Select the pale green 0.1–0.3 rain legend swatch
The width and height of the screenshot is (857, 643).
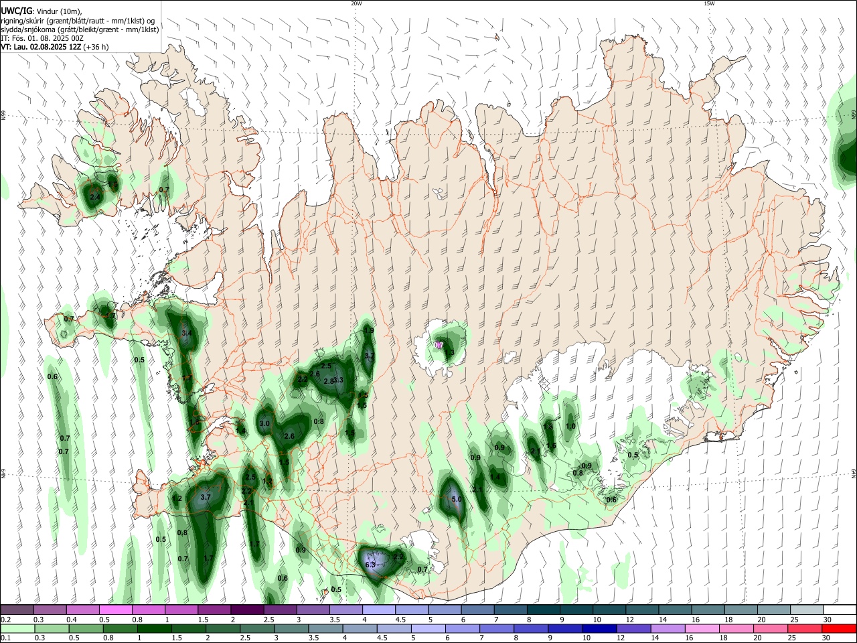(x=18, y=629)
